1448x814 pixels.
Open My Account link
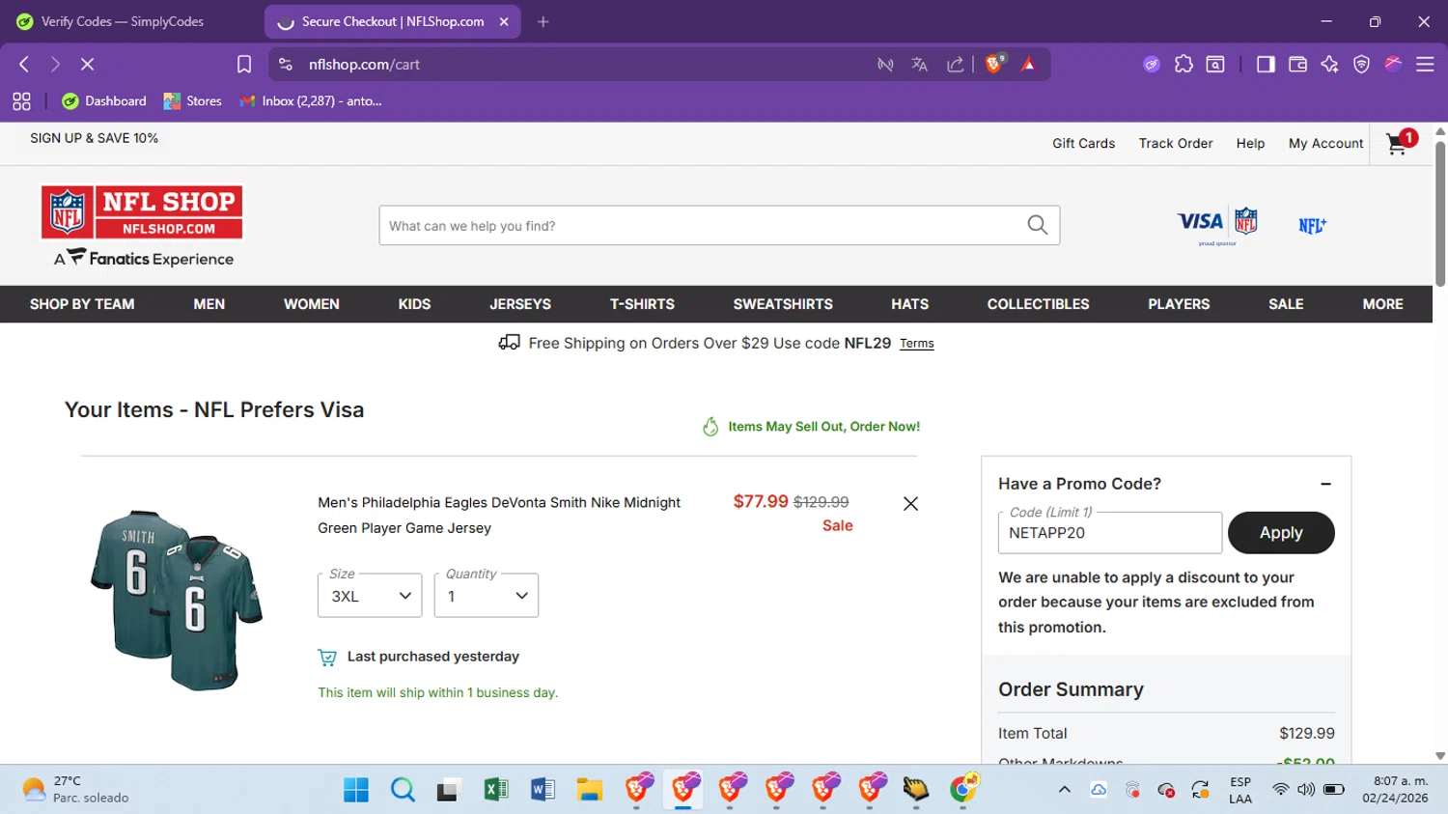pos(1325,143)
